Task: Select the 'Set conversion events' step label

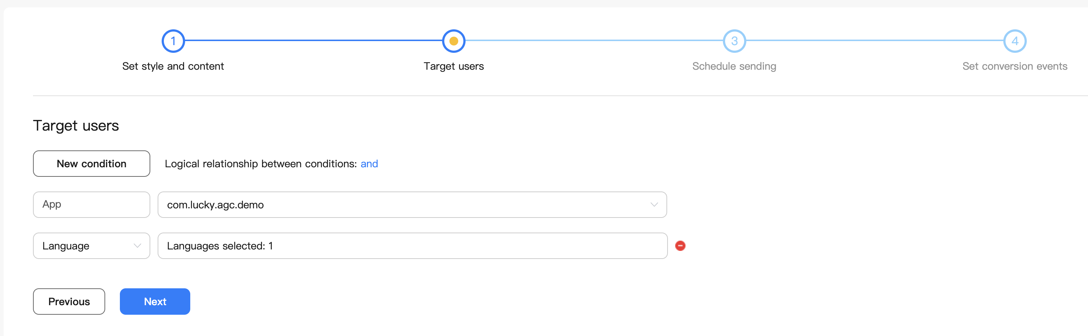Action: coord(1015,66)
